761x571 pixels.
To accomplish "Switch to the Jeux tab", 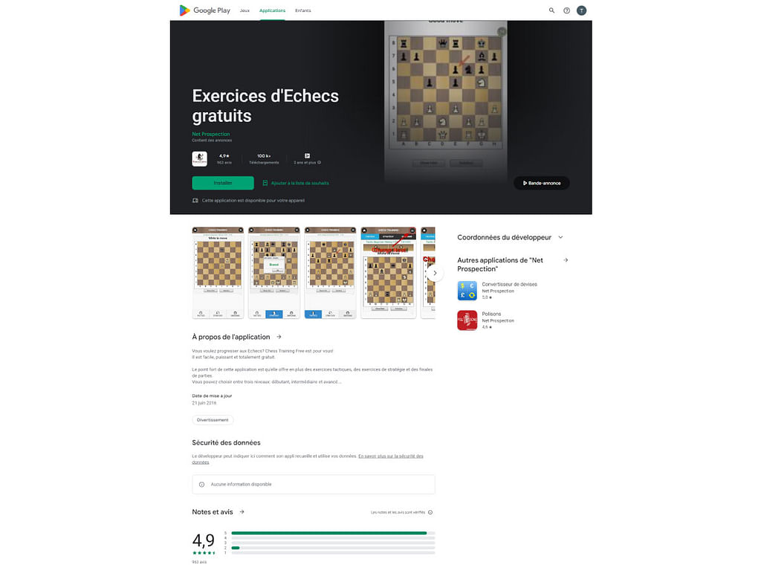I will click(x=245, y=10).
